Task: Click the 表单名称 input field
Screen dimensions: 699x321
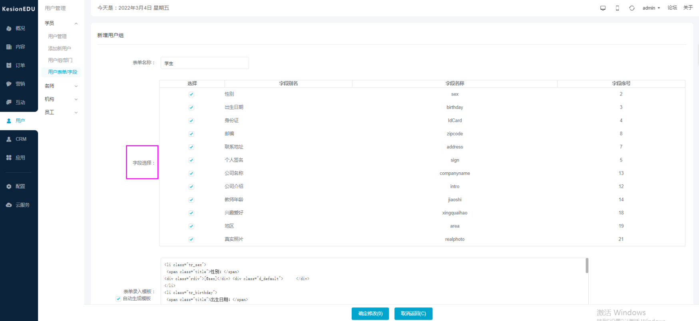Action: pos(205,63)
